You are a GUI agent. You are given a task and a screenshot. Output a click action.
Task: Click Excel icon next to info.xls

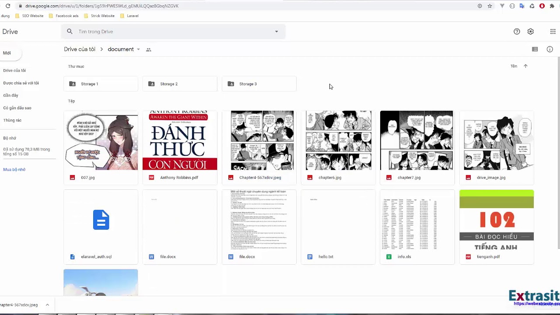pos(389,257)
